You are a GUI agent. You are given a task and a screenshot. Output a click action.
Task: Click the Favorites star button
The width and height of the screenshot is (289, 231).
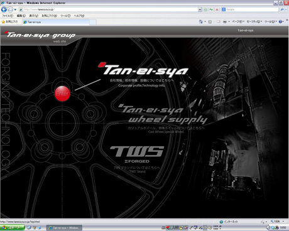[9, 21]
